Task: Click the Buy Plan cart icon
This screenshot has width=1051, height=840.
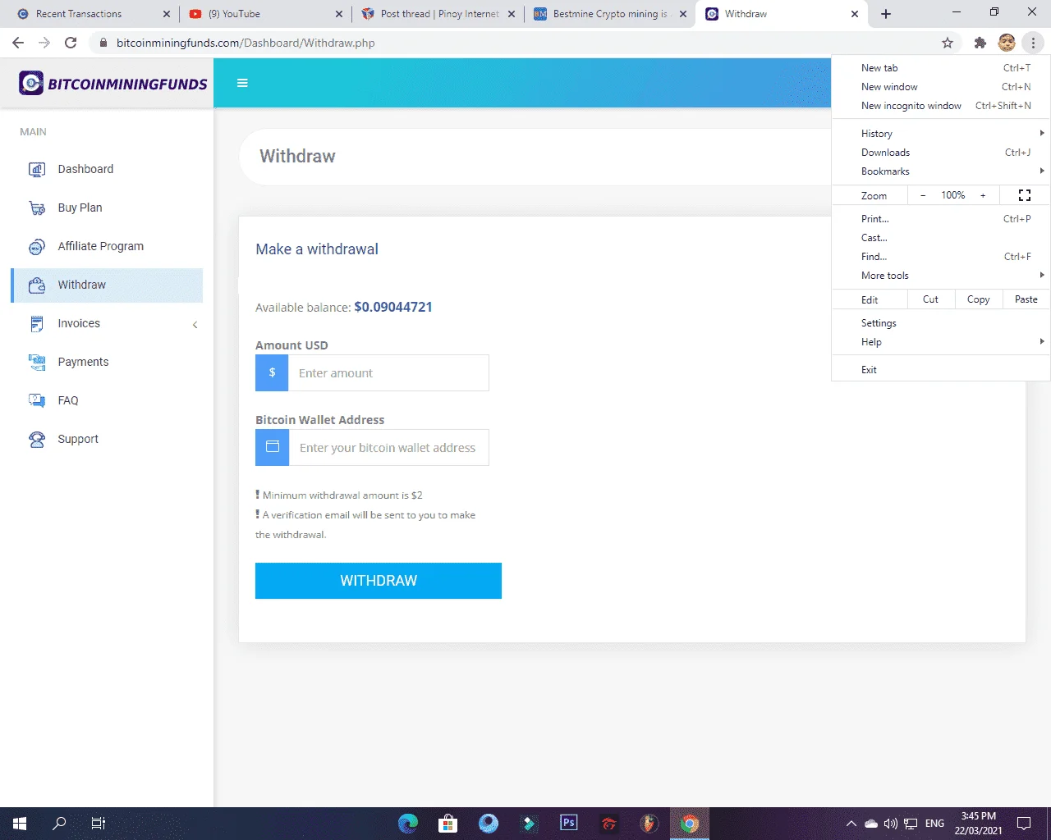Action: pos(37,208)
